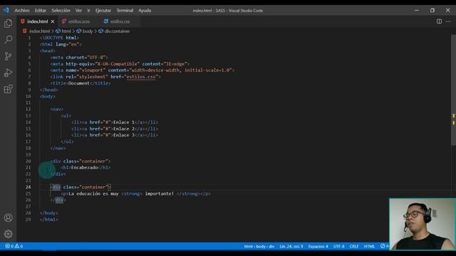
Task: Open the Accounts menu icon
Action: [8, 218]
